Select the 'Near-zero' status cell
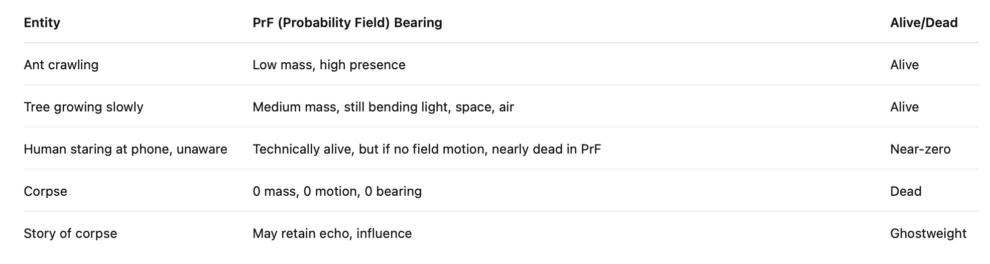The height and width of the screenshot is (264, 990). pyautogui.click(x=920, y=149)
